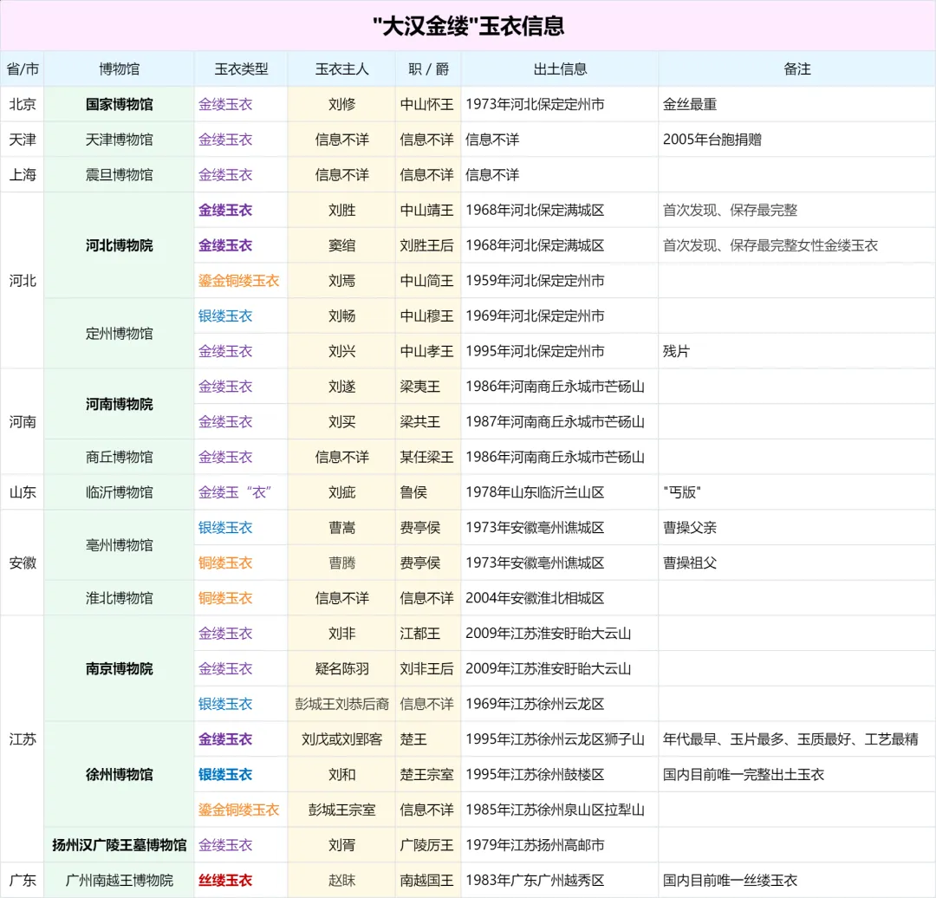936x898 pixels.
Task: Click the 刘胜王后 title cell
Action: click(x=426, y=245)
